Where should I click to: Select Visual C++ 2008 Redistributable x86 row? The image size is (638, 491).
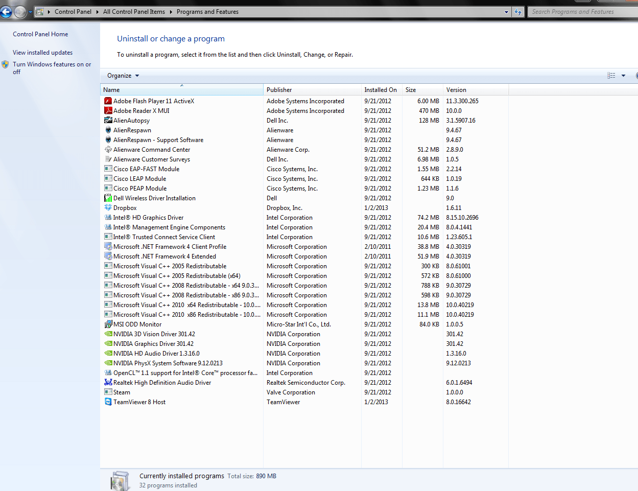click(x=305, y=295)
